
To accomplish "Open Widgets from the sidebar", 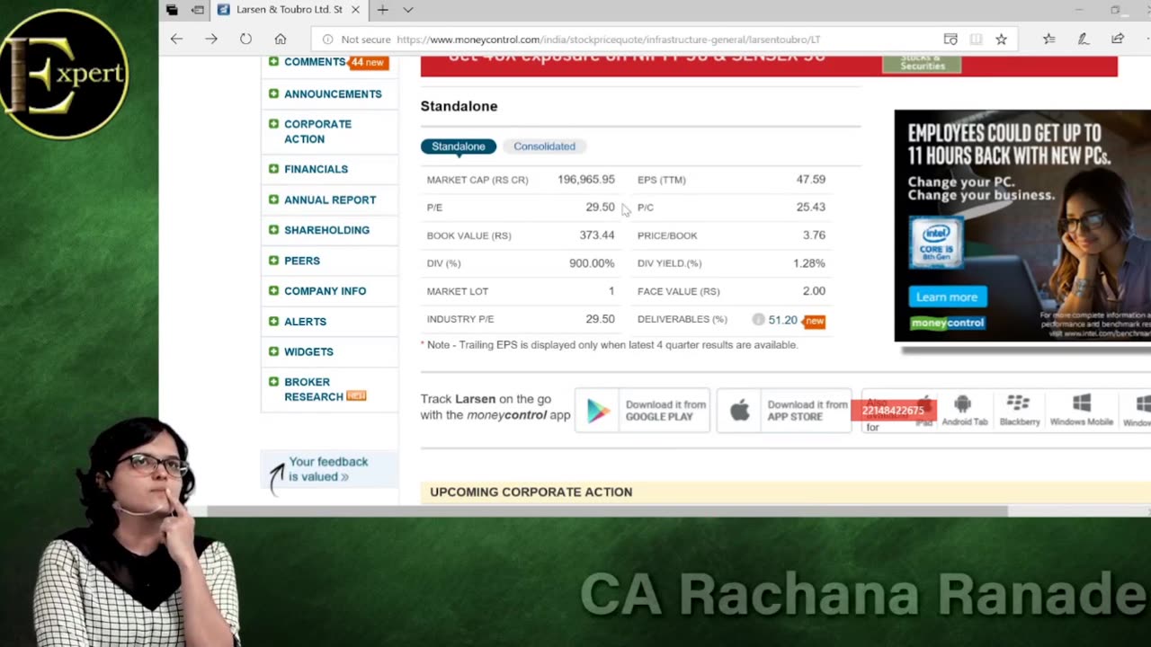I will point(308,351).
